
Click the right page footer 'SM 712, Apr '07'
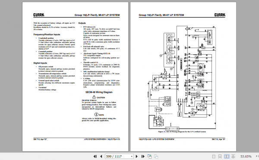point(218,139)
